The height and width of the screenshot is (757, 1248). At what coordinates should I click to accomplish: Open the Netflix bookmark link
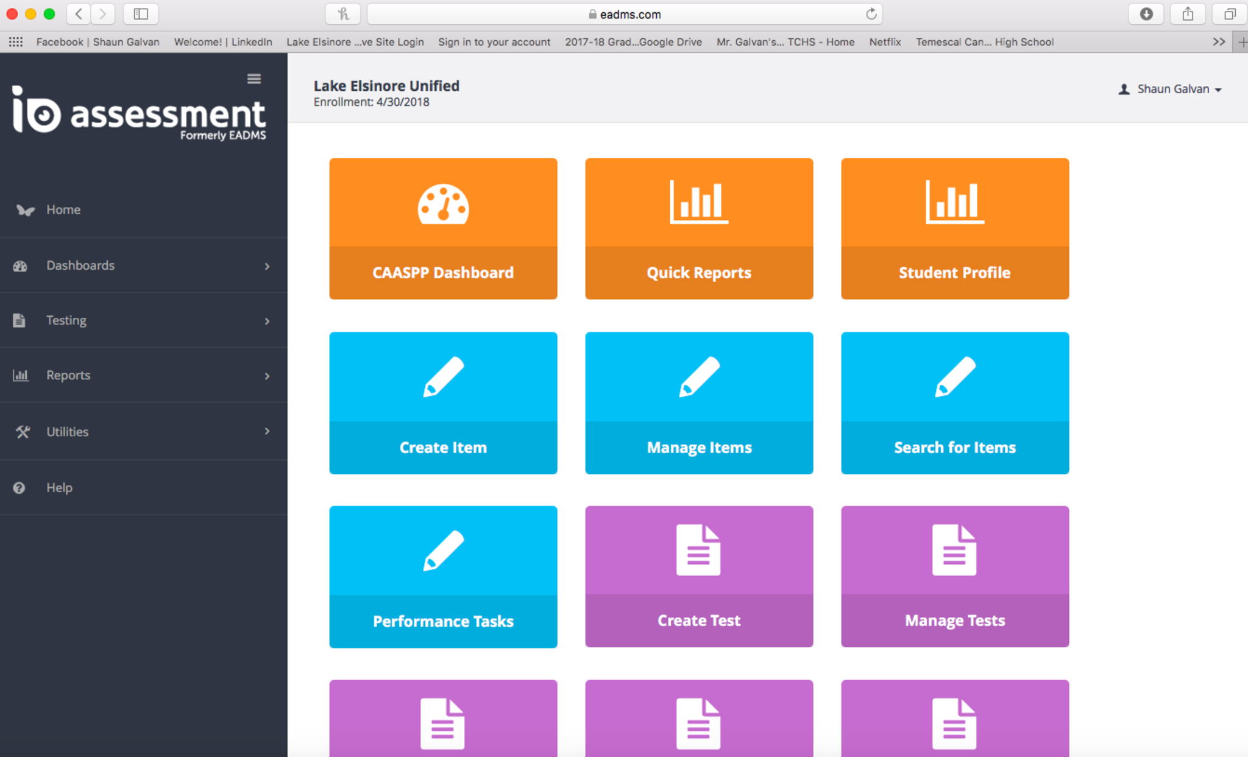pos(884,42)
